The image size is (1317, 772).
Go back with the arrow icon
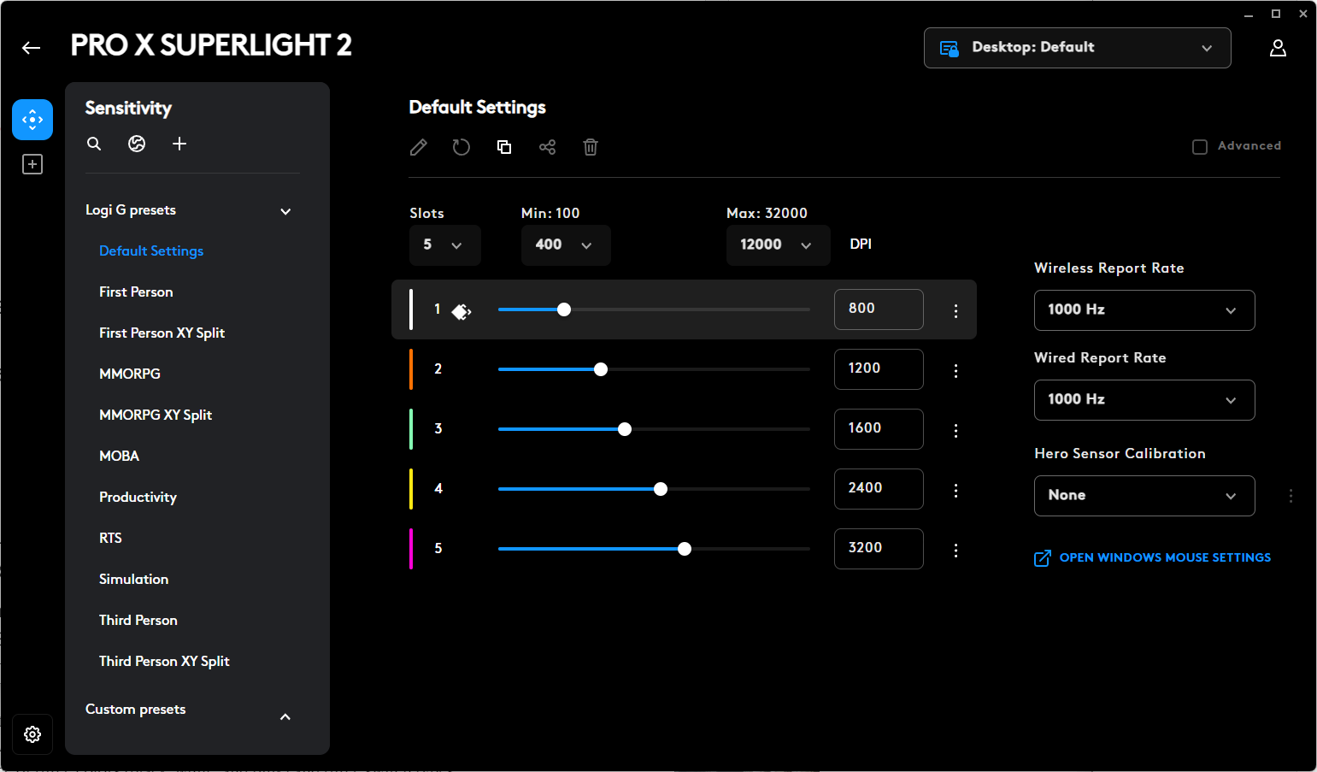[x=32, y=48]
